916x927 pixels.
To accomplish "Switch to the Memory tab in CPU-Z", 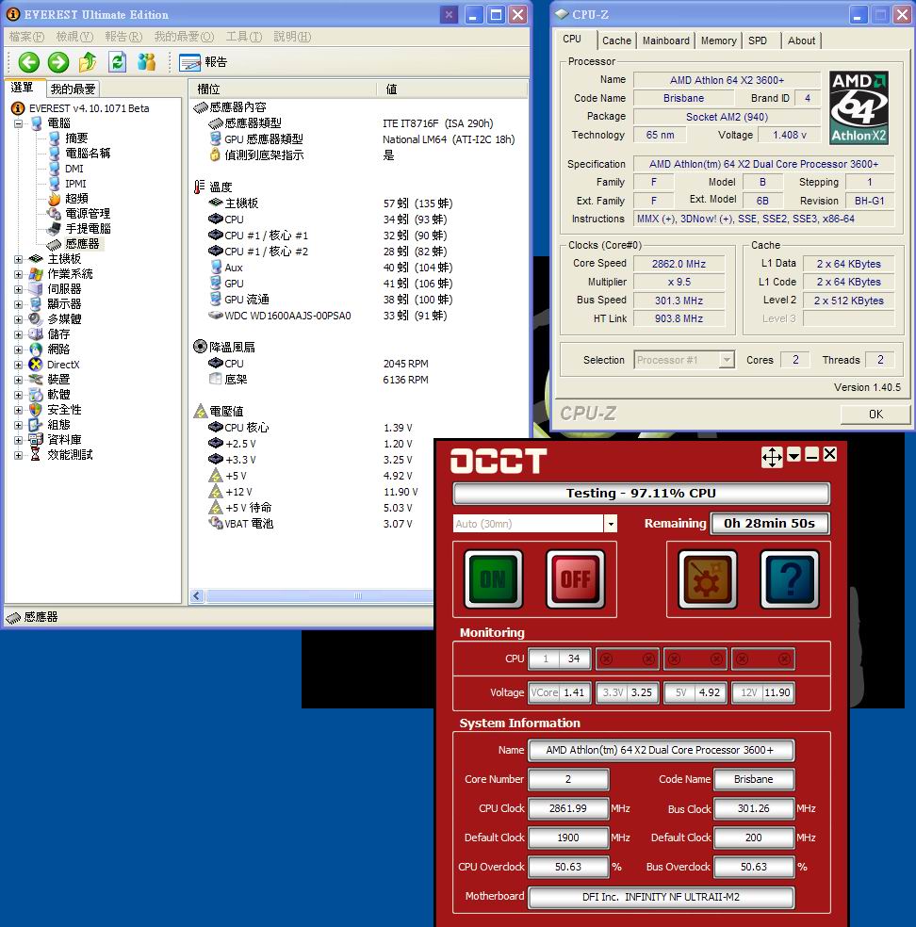I will [x=718, y=41].
